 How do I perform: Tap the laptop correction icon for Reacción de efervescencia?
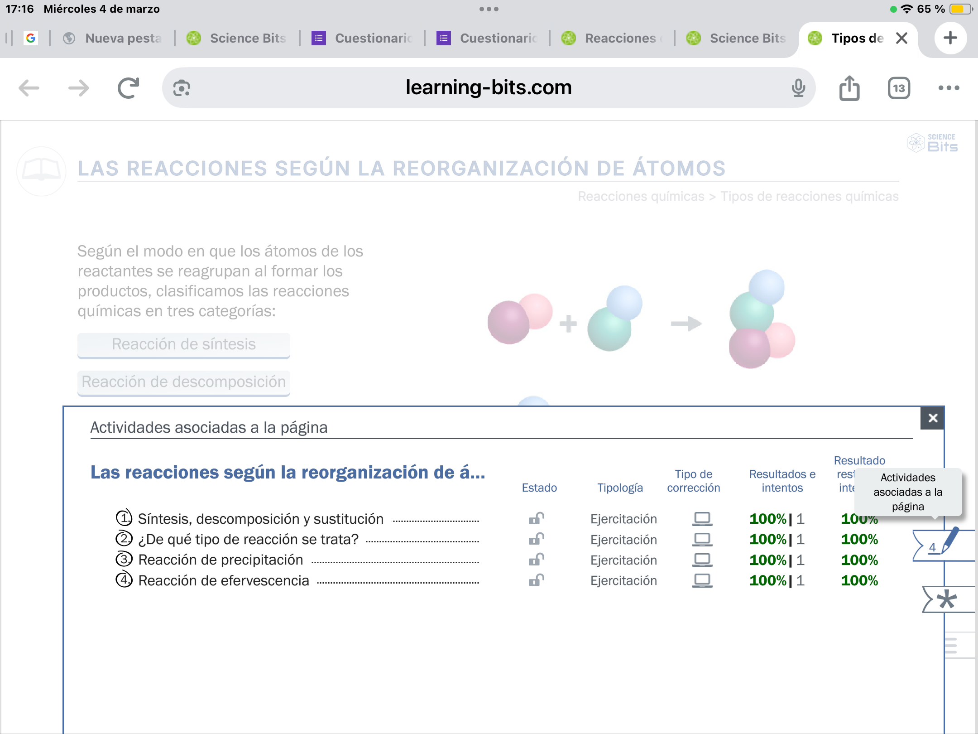point(702,580)
